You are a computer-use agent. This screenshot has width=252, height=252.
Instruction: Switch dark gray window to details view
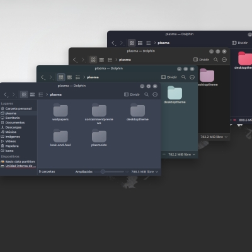click(x=110, y=60)
